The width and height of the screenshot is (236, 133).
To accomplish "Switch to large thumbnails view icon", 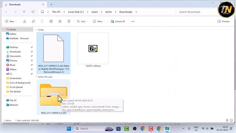I will (231, 120).
